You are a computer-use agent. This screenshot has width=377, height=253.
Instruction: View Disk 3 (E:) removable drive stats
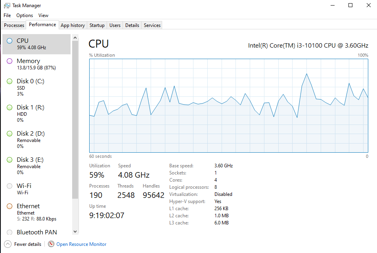(x=9, y=160)
